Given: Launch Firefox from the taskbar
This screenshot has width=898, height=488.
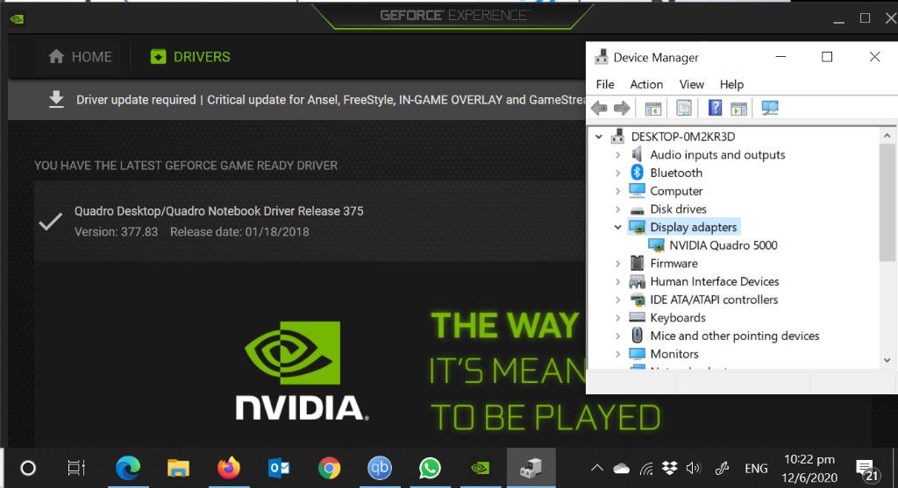Looking at the screenshot, I should pyautogui.click(x=229, y=468).
